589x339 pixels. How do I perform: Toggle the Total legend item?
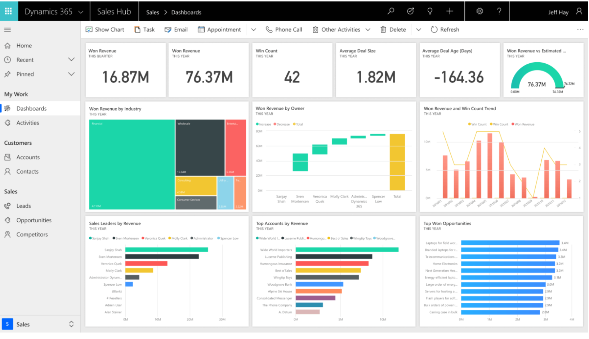point(298,124)
